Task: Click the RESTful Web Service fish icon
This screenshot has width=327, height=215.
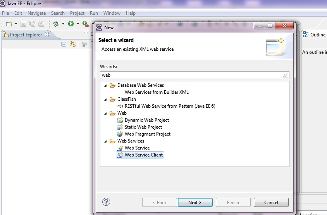Action: point(120,106)
